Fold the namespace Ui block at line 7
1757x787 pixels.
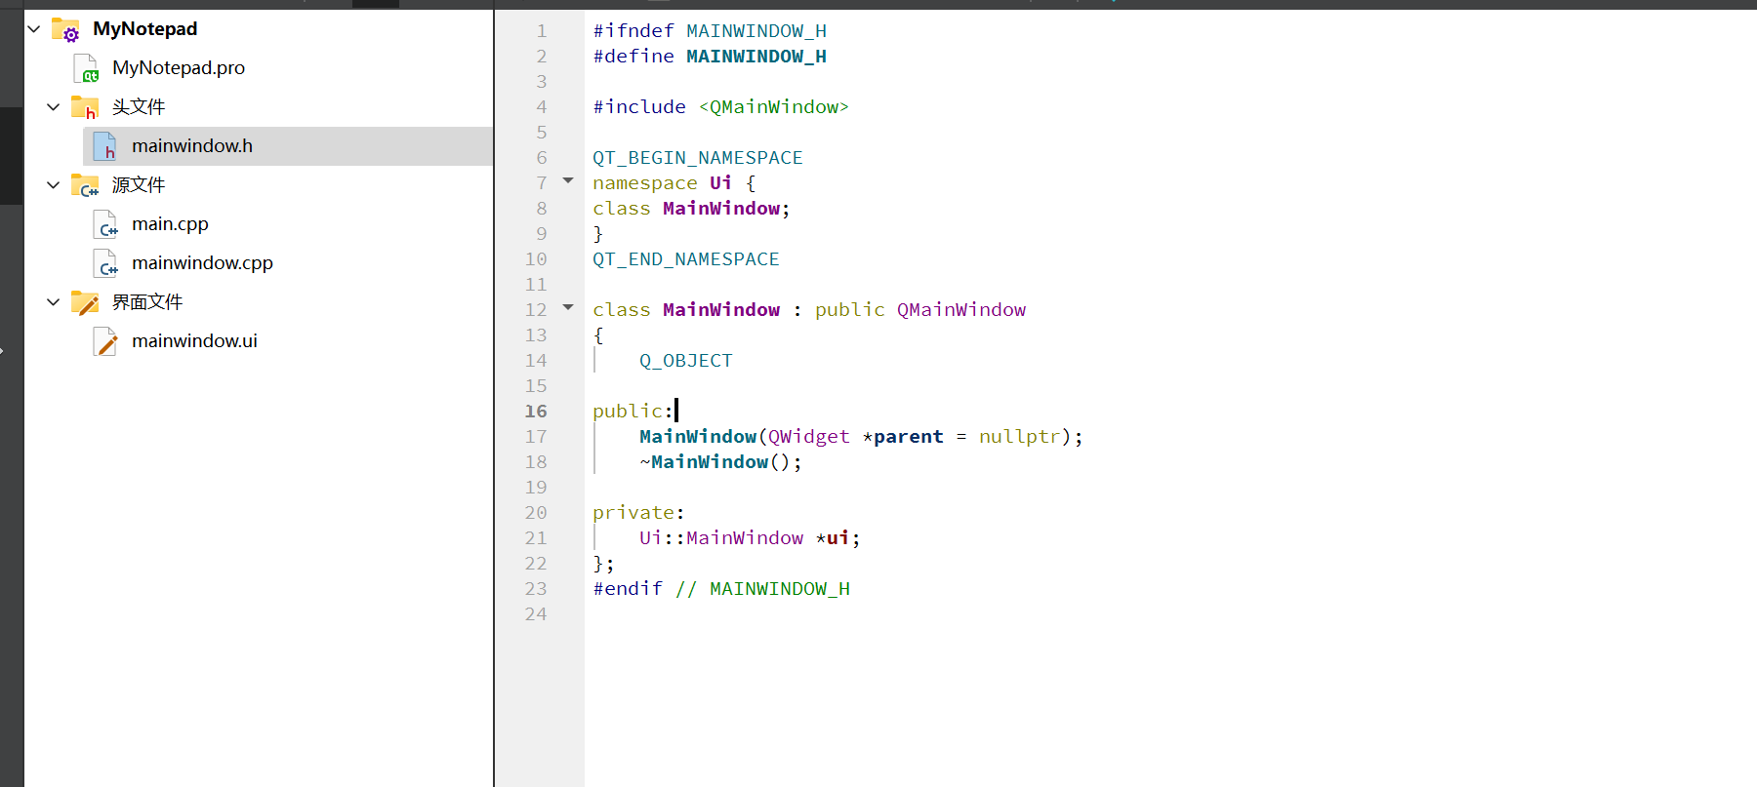point(568,181)
